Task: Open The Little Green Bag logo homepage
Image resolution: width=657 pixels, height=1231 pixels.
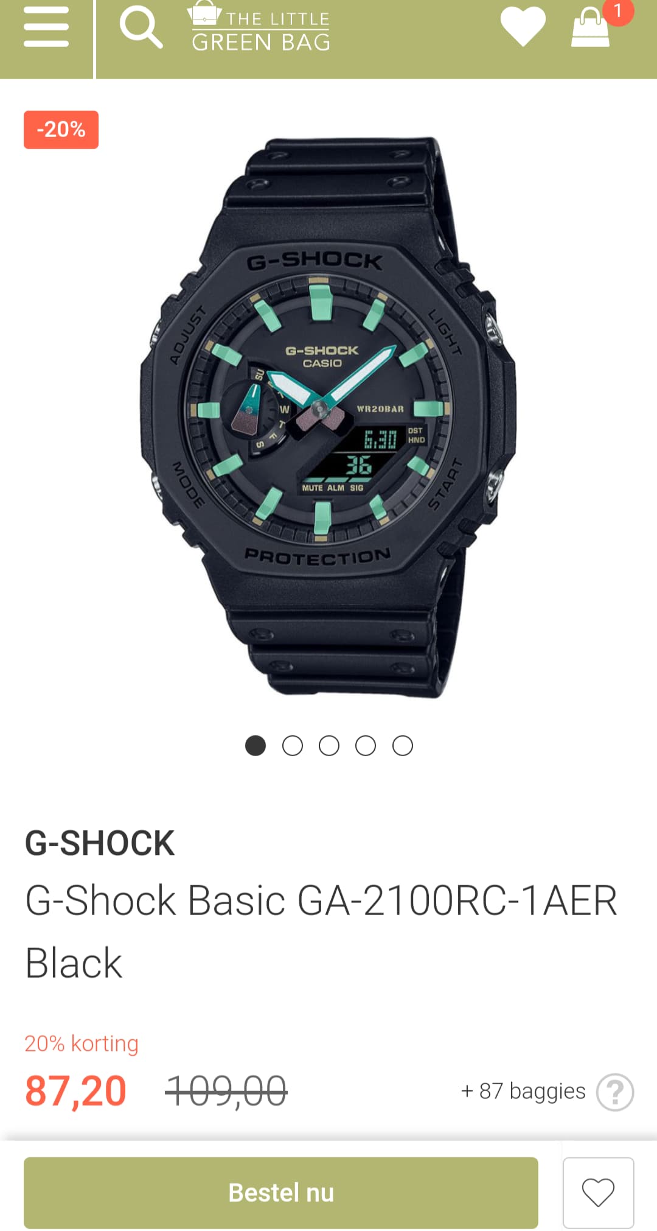Action: pyautogui.click(x=259, y=27)
